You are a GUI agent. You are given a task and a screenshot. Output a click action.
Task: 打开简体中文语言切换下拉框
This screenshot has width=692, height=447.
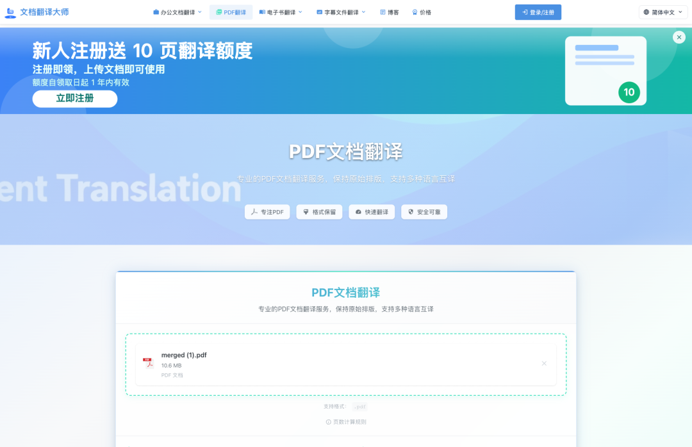click(x=663, y=12)
